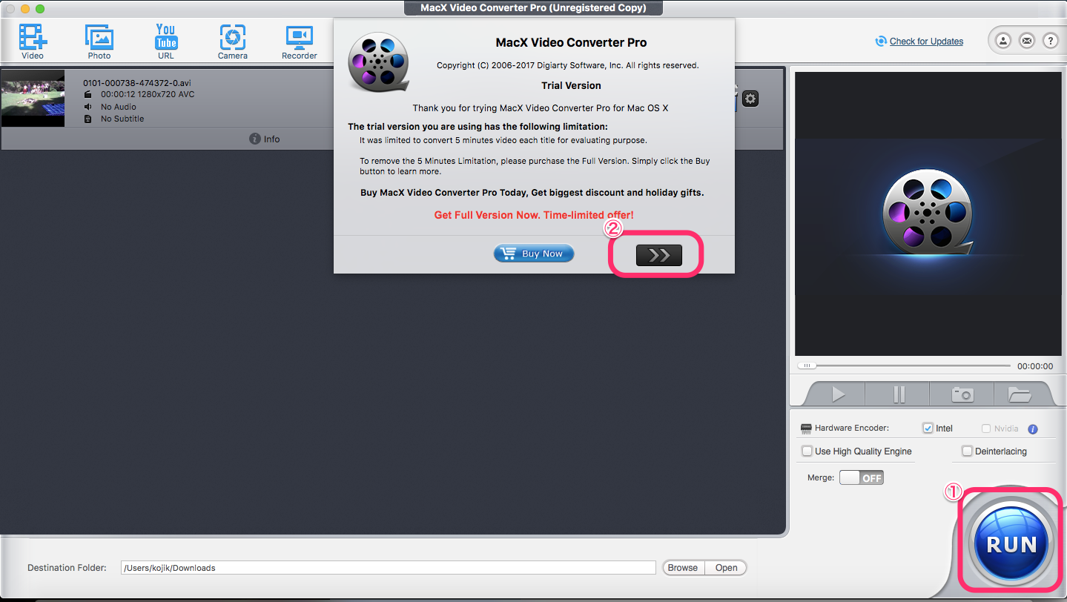
Task: Click the No Subtitle entry
Action: 122,119
